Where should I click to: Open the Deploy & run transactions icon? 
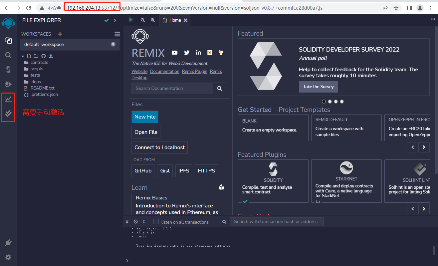pyautogui.click(x=8, y=84)
